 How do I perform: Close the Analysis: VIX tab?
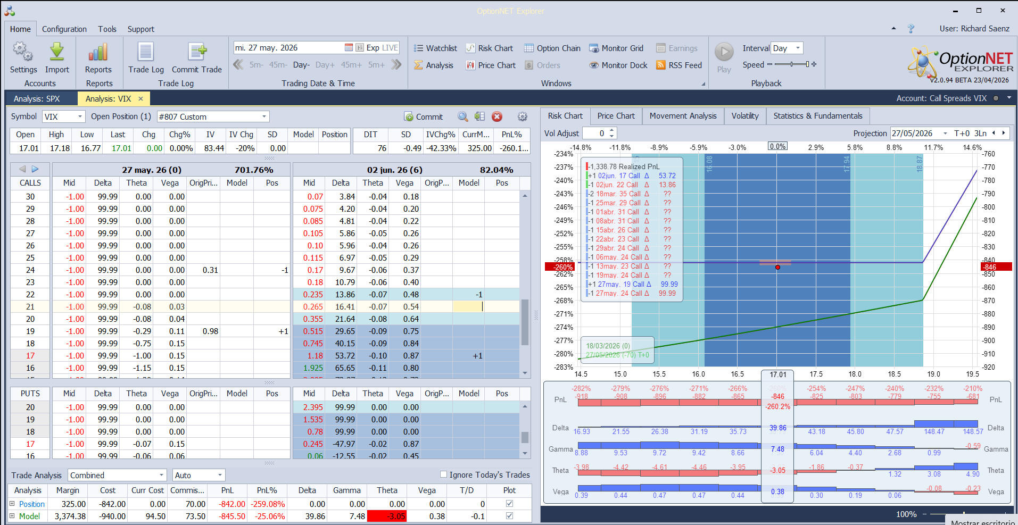coord(140,98)
